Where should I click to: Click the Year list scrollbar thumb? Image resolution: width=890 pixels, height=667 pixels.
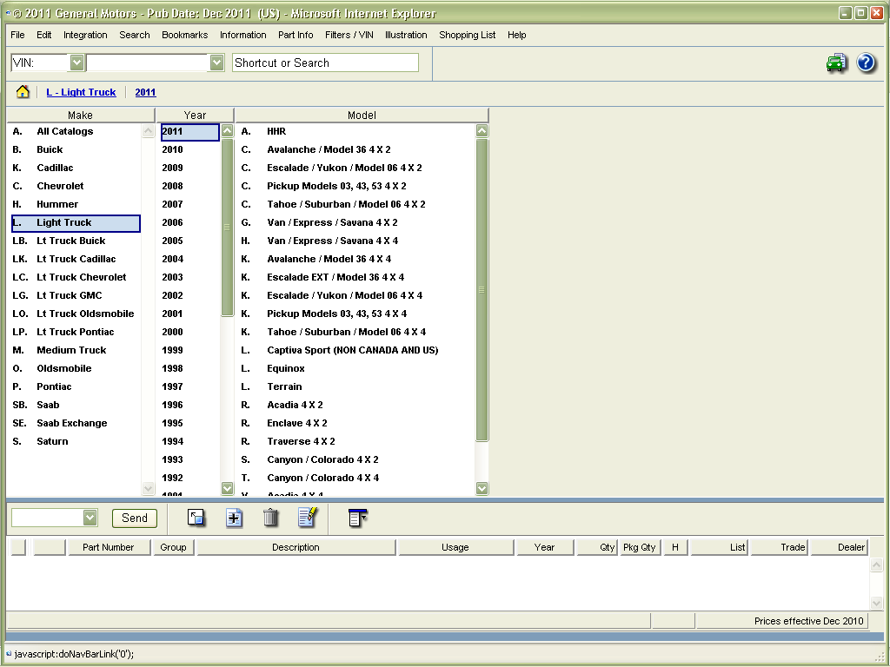tap(227, 227)
